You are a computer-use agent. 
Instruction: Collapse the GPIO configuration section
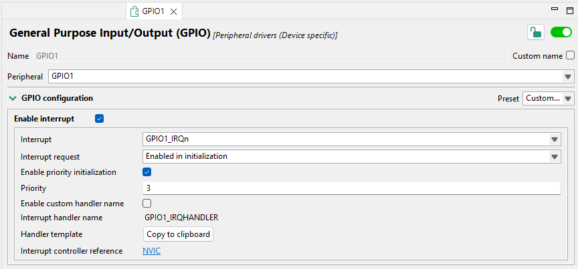12,98
